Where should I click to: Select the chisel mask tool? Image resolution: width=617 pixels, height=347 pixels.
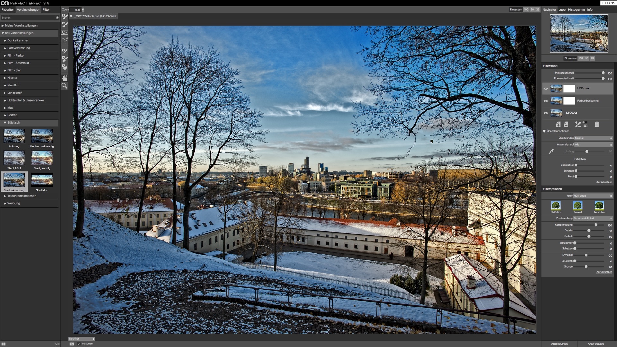coord(65,59)
